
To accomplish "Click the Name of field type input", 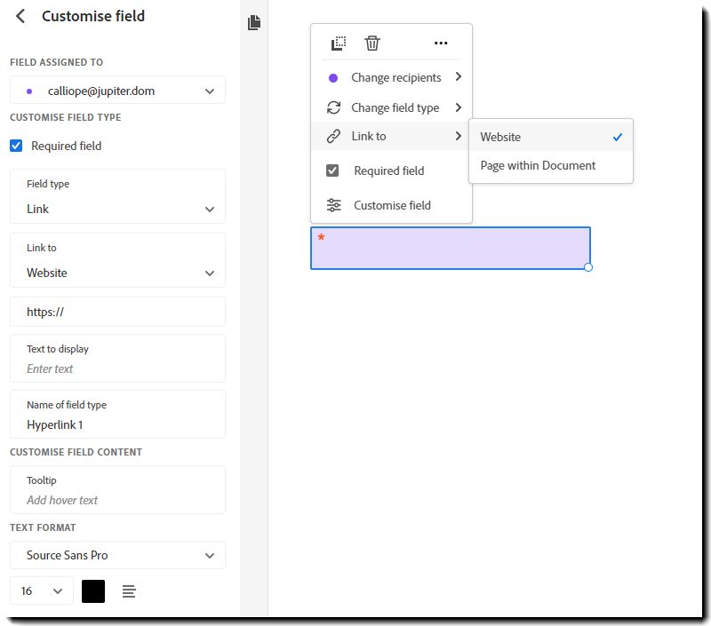I will point(117,414).
